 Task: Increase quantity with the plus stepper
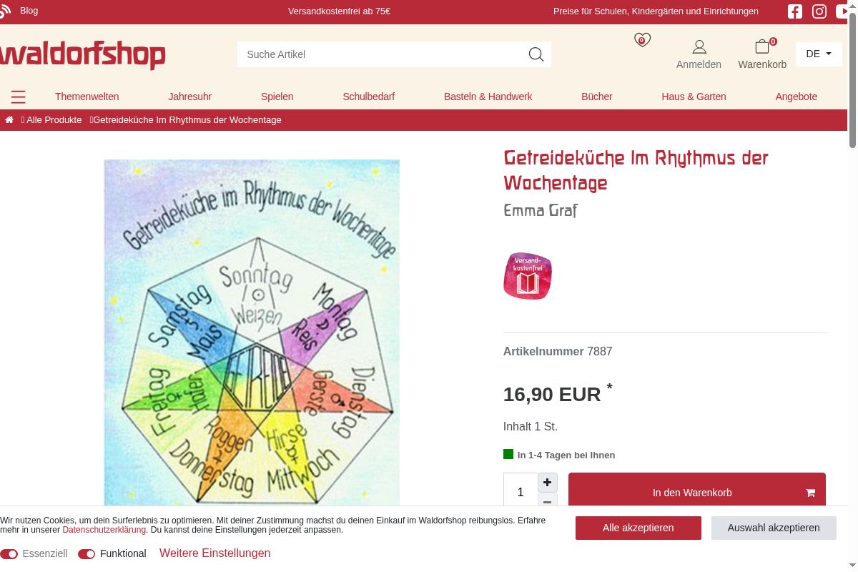point(547,483)
